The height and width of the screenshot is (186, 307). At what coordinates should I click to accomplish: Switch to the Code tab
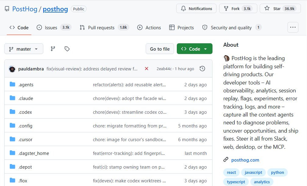[x=19, y=28]
